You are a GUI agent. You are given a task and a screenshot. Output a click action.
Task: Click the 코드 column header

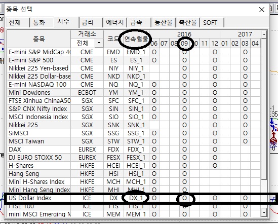pos(113,39)
